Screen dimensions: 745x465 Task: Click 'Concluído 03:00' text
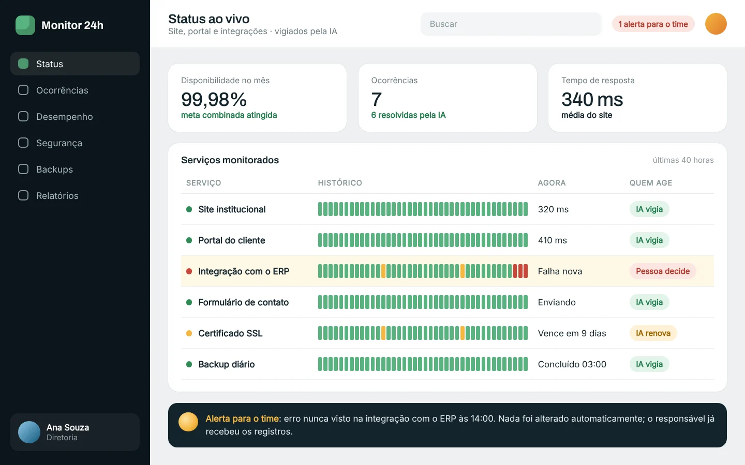tap(572, 364)
